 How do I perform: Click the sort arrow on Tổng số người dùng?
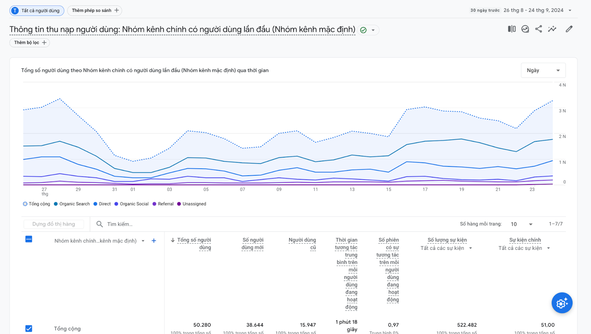pos(172,240)
